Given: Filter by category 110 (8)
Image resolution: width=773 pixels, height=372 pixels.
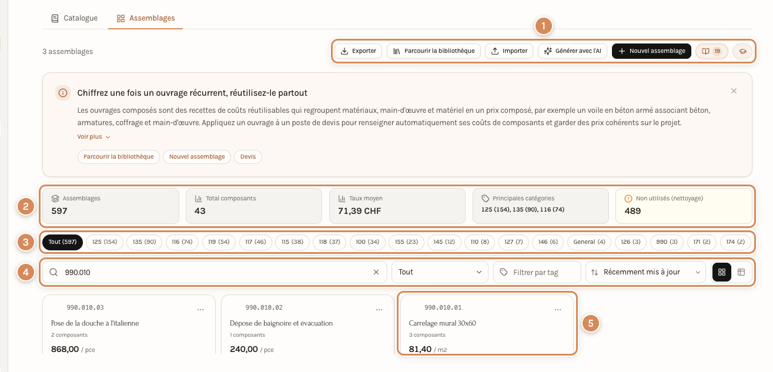Looking at the screenshot, I should (x=480, y=242).
